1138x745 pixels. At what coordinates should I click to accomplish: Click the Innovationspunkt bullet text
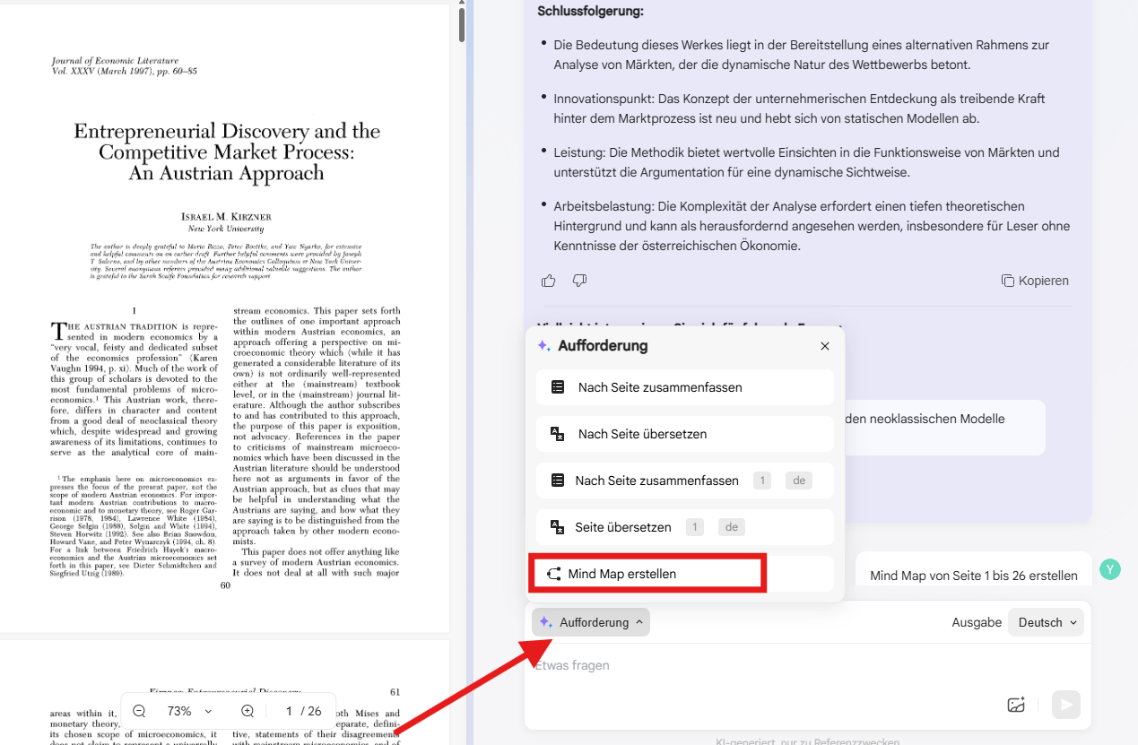click(x=799, y=108)
